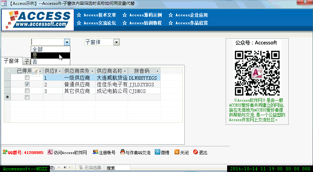Click the Accessoft QR code image
This screenshot has width=313, height=172.
pos(257,73)
